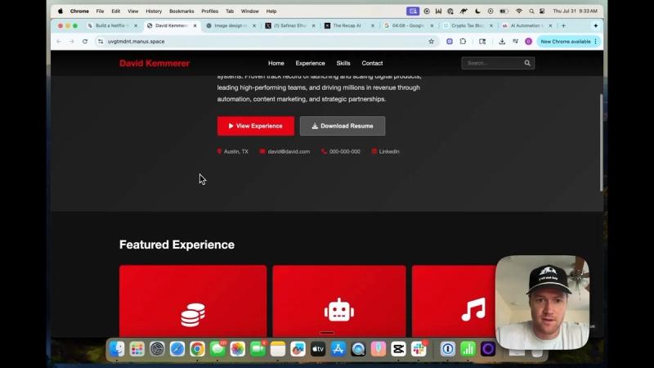
Task: Open Chrome downloads icon in toolbar
Action: click(x=502, y=42)
